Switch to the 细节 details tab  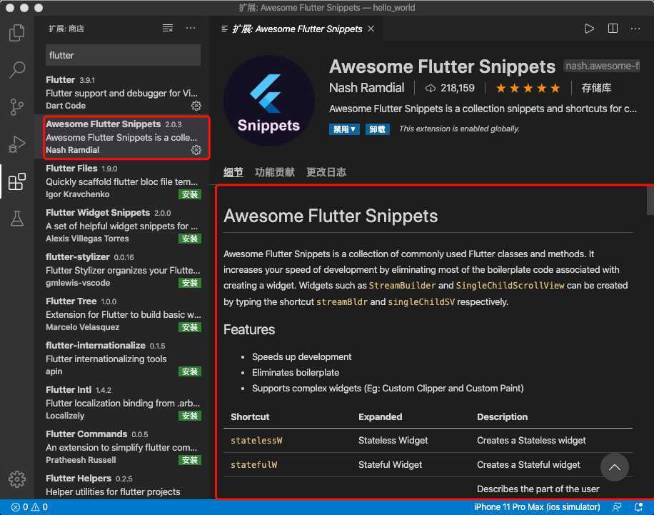coord(233,172)
